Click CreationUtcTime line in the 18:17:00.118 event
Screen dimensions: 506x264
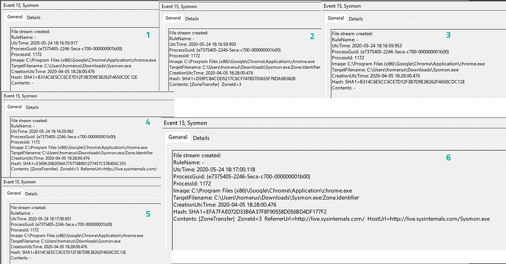coord(225,205)
